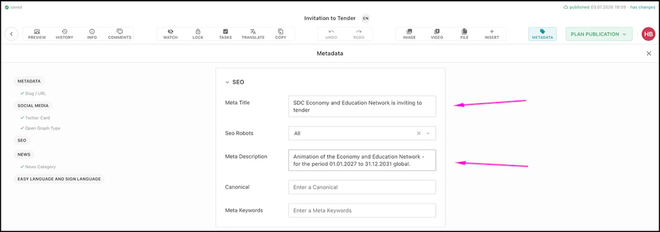Open the Tasks tool

point(225,34)
